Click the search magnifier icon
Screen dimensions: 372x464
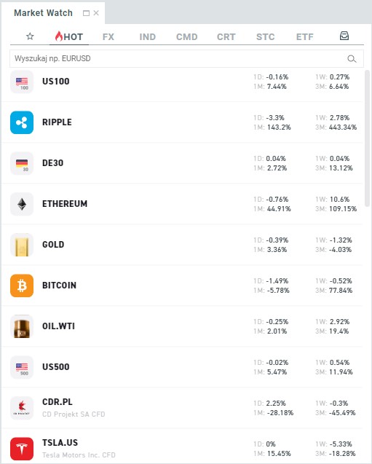pyautogui.click(x=352, y=58)
